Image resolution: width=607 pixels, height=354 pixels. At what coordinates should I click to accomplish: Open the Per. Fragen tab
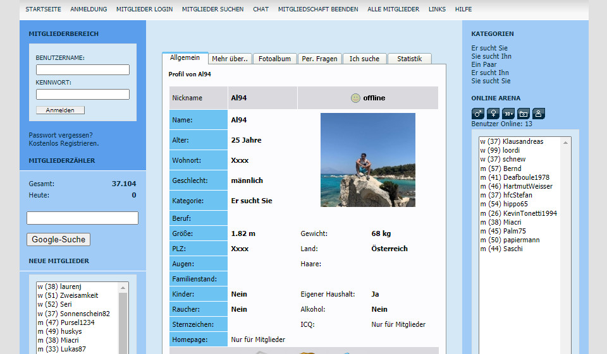click(319, 59)
